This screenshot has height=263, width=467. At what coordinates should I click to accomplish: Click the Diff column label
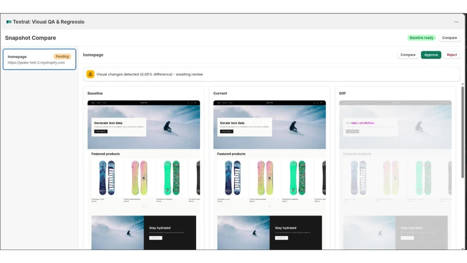coord(342,94)
